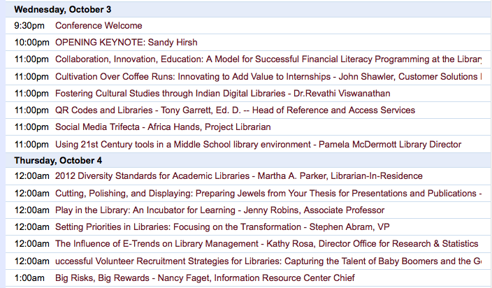
Task: Open Using 21st Century tools session
Action: (x=258, y=145)
